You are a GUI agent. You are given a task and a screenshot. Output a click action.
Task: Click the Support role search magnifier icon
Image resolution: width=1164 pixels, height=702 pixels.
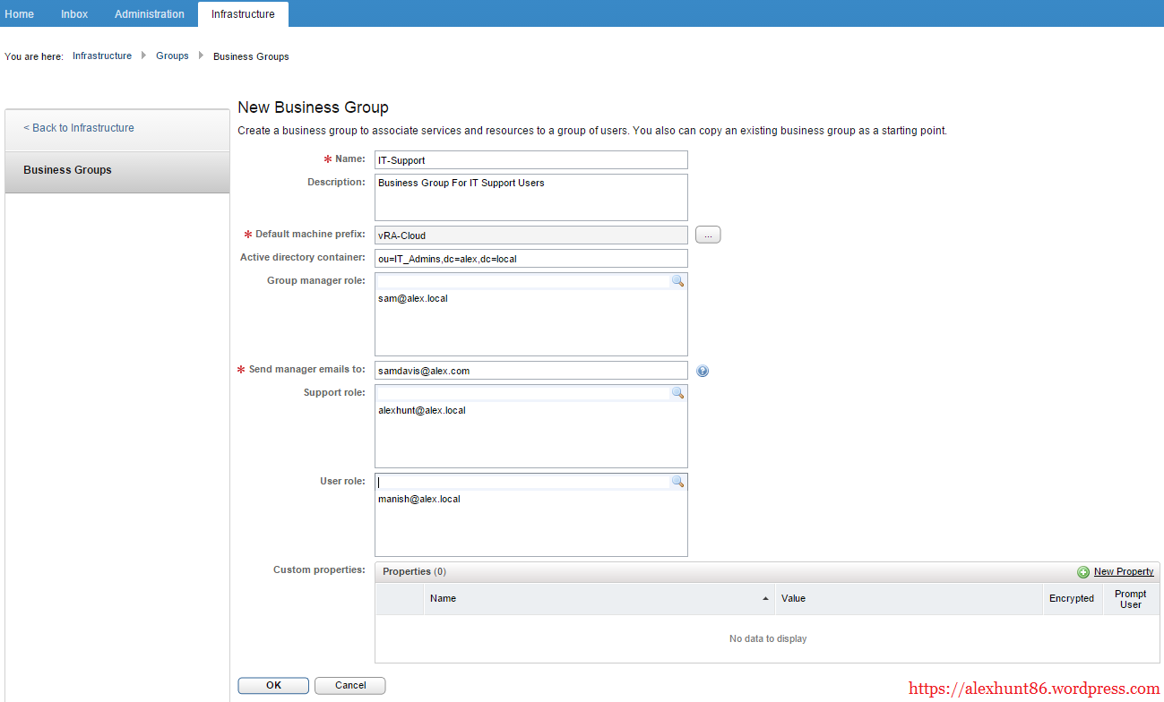click(677, 393)
